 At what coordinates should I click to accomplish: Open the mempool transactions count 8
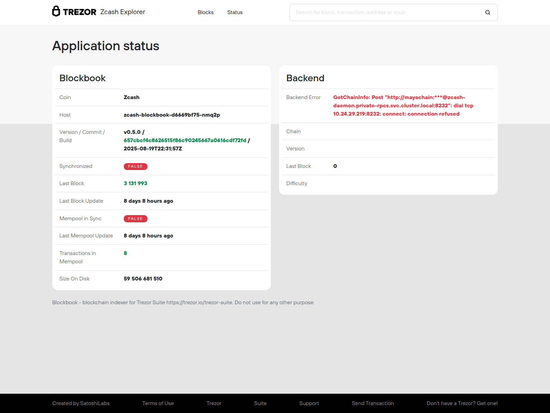pyautogui.click(x=125, y=253)
